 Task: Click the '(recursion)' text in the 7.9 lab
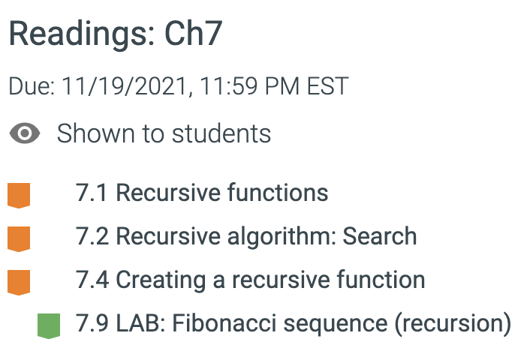(453, 323)
